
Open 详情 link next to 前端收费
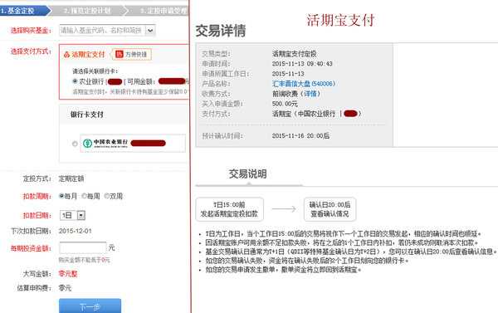tap(310, 94)
